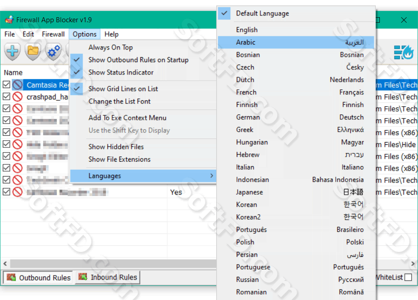
Task: Pick Bosnian from language list
Action: pos(296,55)
